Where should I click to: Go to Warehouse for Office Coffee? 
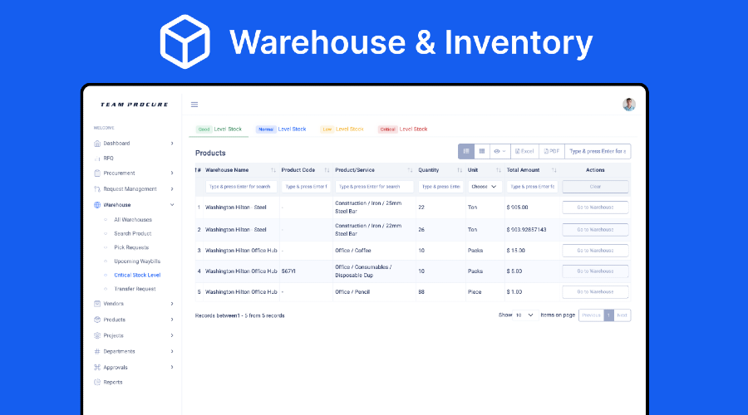595,251
